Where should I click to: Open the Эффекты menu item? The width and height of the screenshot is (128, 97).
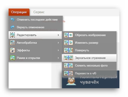coord(35,50)
